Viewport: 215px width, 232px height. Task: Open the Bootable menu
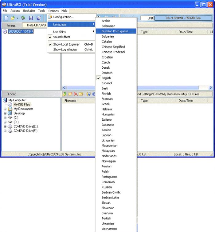click(x=29, y=11)
